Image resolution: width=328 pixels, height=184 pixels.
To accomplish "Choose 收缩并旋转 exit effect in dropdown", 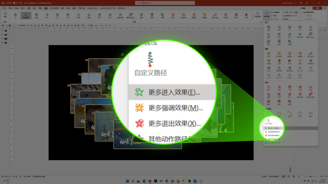I will point(311,95).
